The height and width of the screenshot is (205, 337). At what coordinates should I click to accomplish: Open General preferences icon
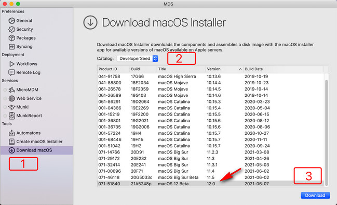coord(11,21)
